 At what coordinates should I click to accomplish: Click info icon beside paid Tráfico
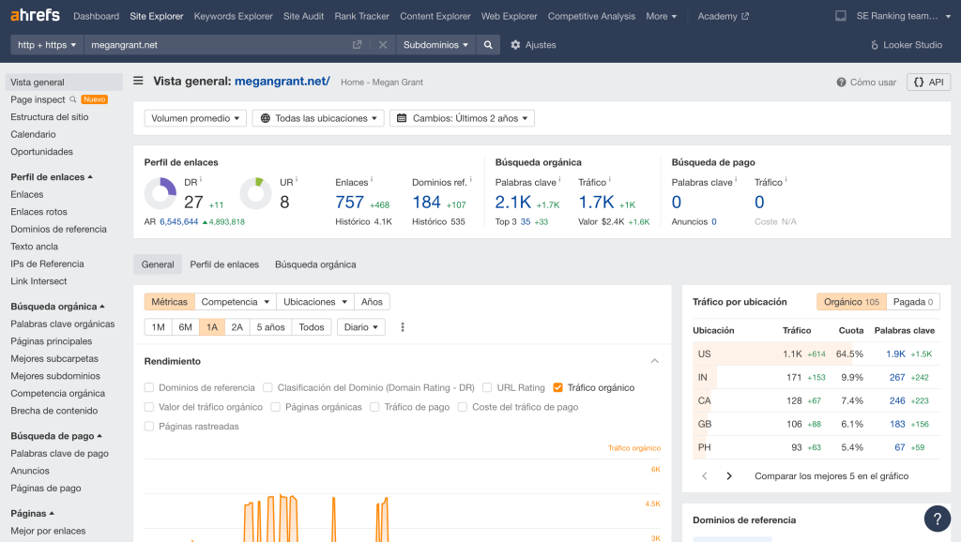(x=786, y=180)
